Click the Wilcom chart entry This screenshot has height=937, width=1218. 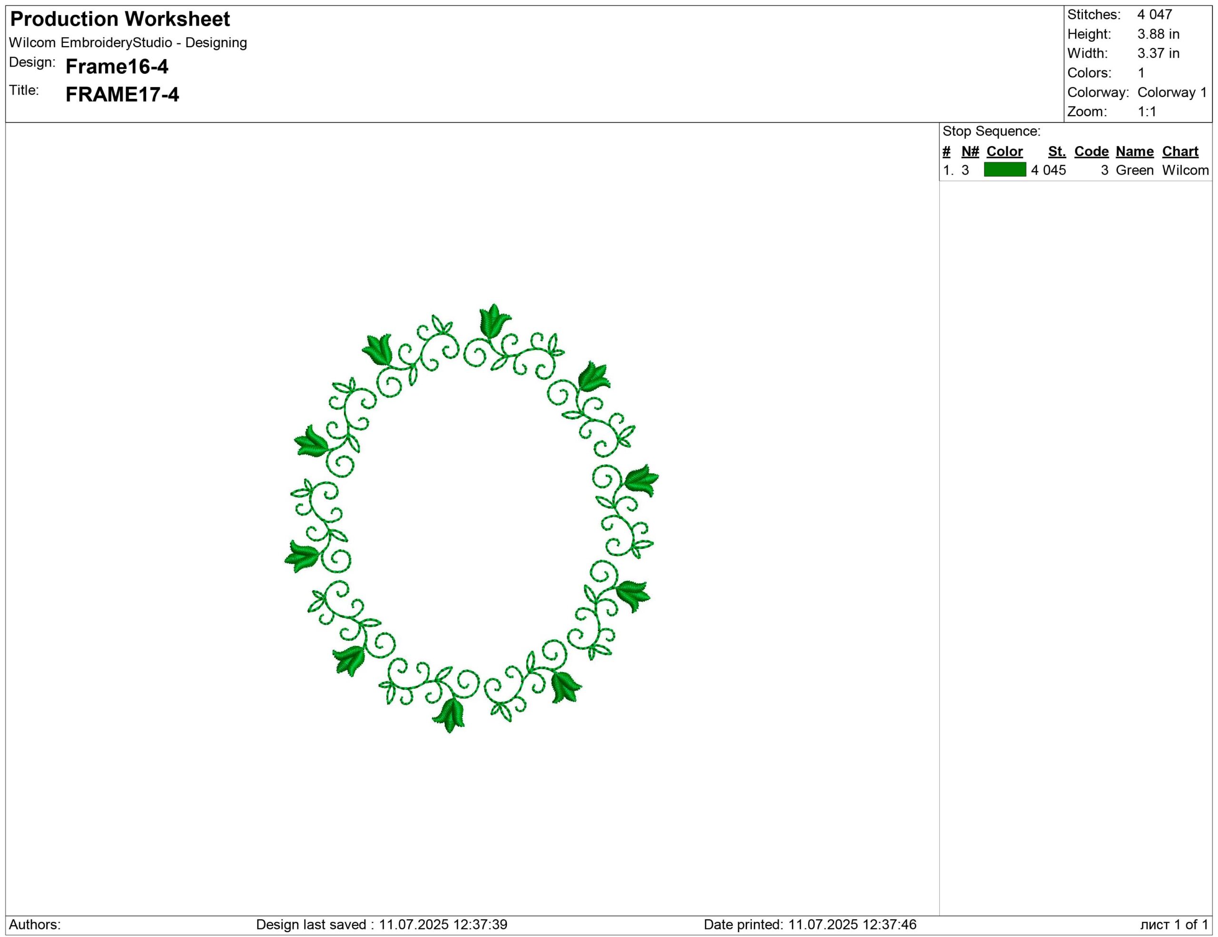point(1185,170)
